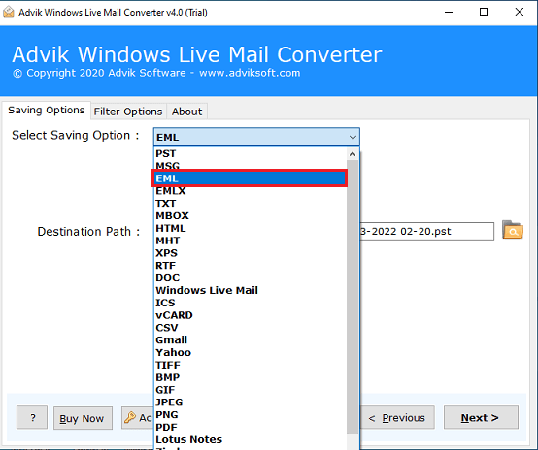
Task: Select PDF saving option
Action: (x=251, y=427)
